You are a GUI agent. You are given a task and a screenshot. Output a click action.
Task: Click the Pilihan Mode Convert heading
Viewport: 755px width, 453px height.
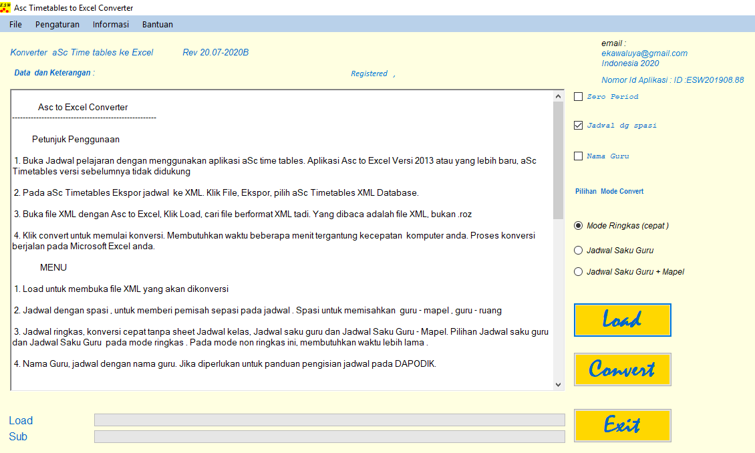609,191
